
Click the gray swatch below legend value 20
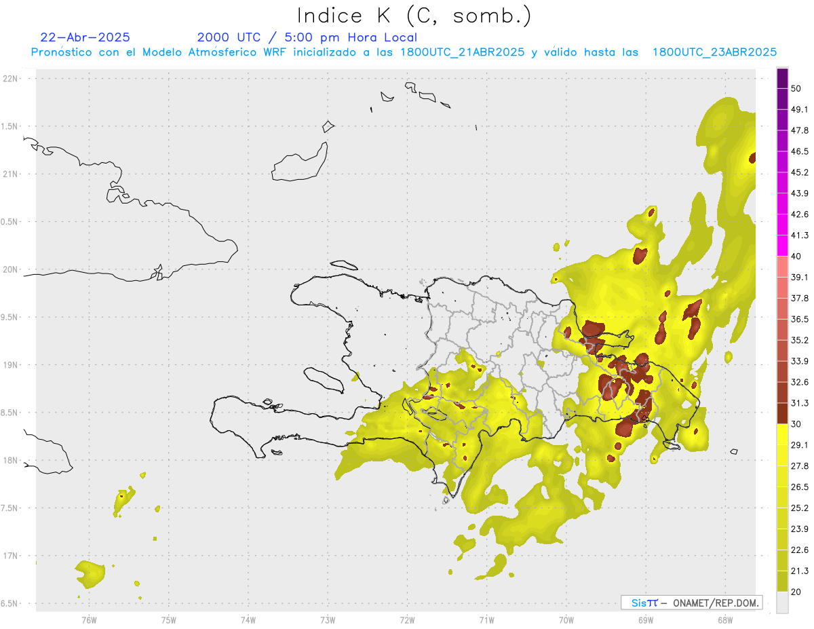[x=782, y=602]
